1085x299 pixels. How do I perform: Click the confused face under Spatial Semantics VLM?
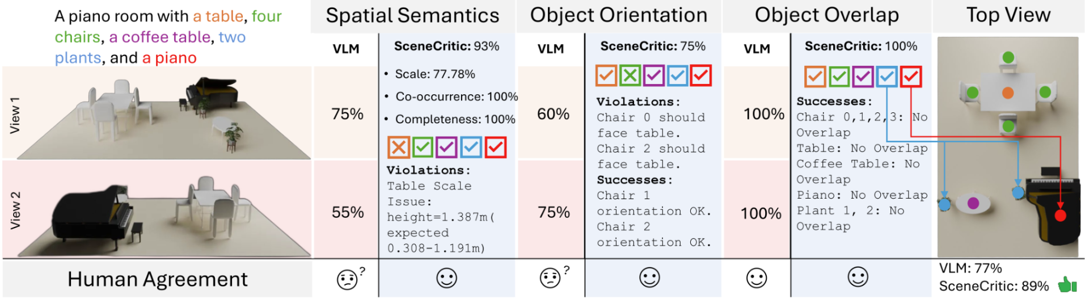(x=348, y=279)
